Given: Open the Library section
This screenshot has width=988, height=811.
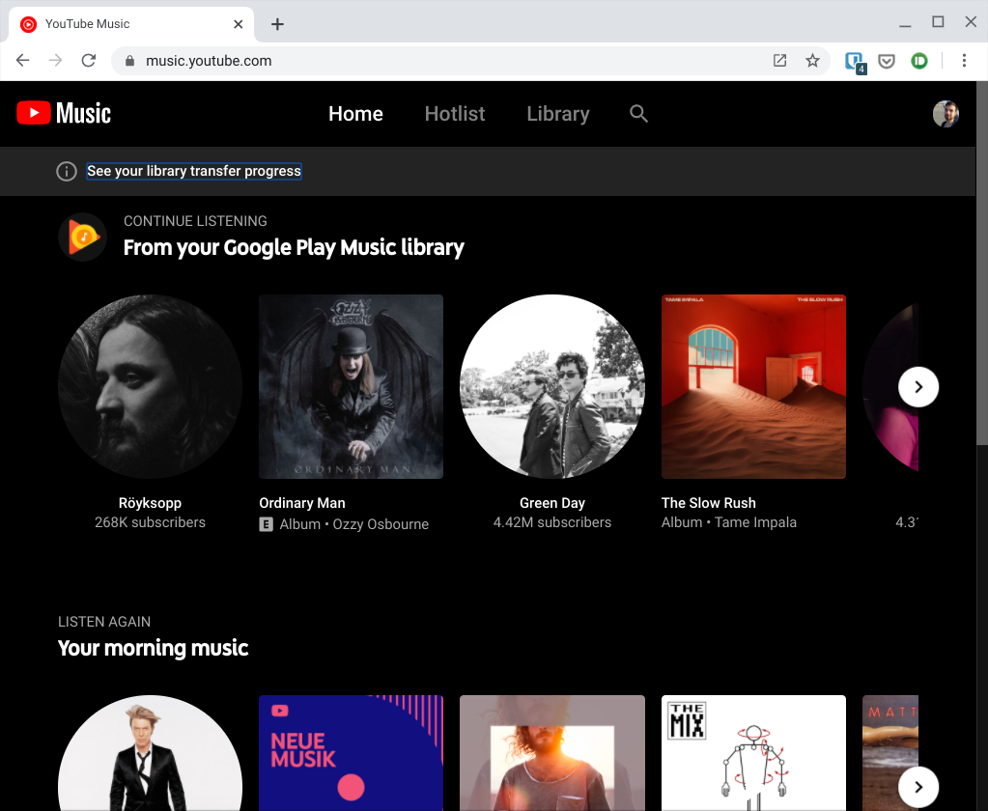Looking at the screenshot, I should click(557, 114).
